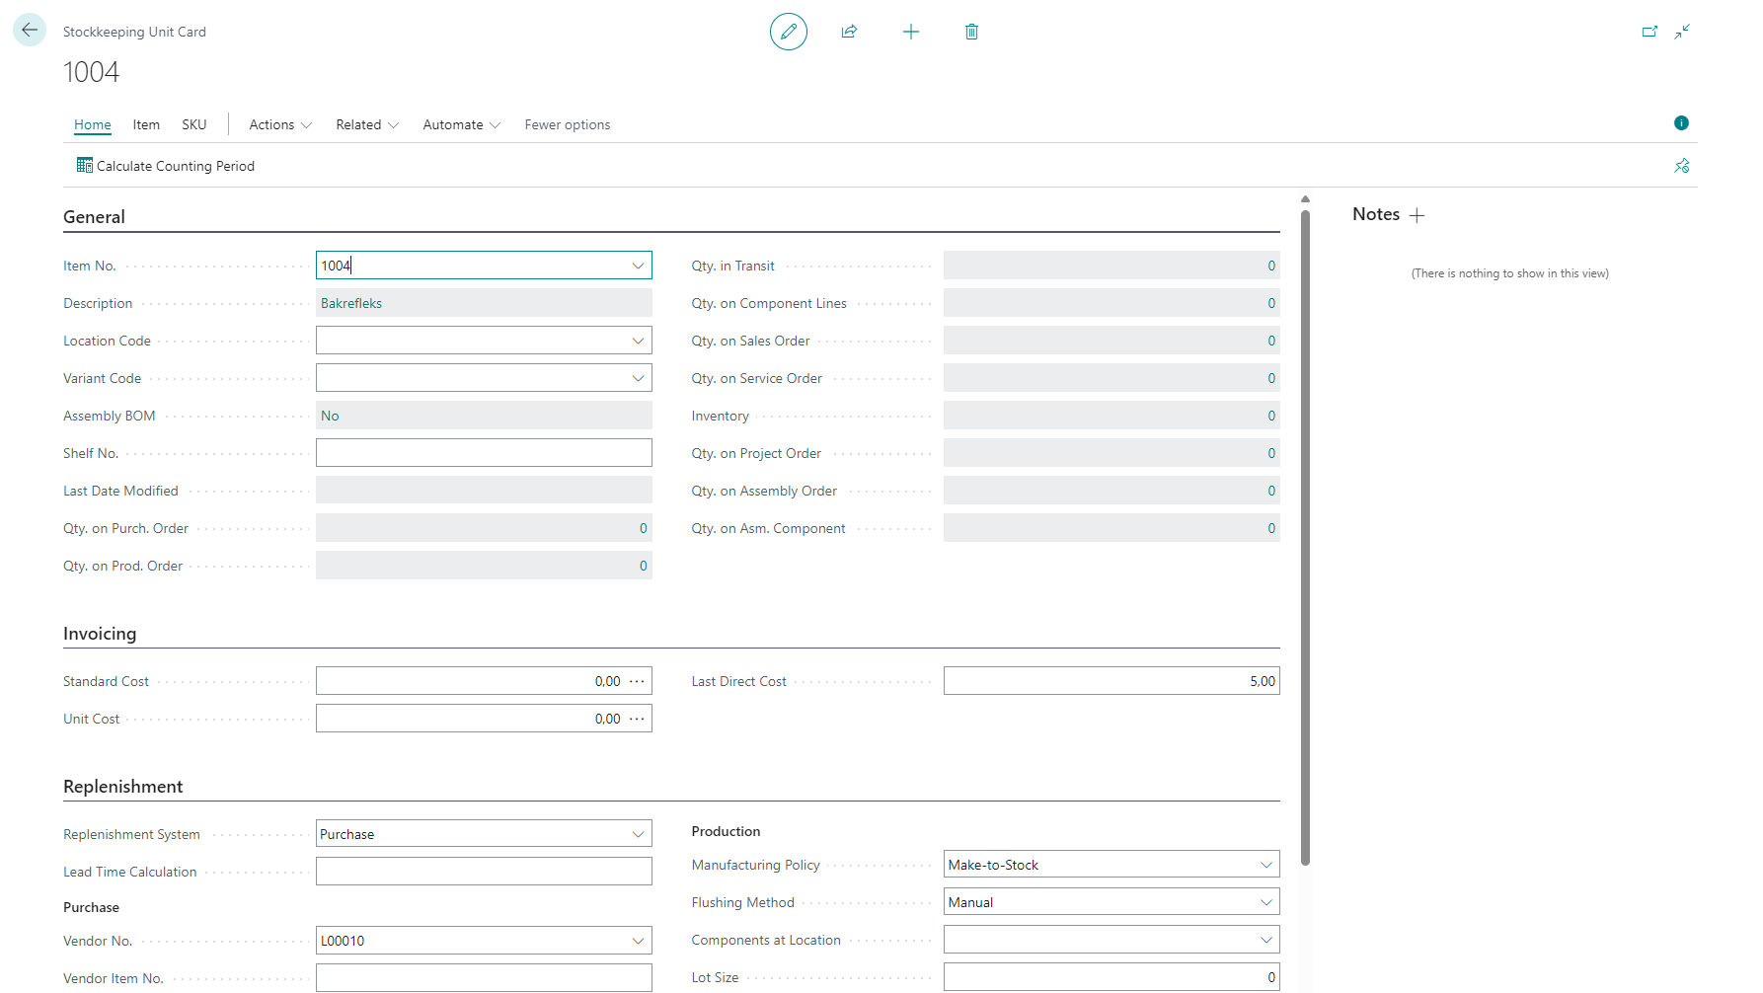Click the Shelf No. input field
The width and height of the screenshot is (1763, 993).
pyautogui.click(x=484, y=453)
